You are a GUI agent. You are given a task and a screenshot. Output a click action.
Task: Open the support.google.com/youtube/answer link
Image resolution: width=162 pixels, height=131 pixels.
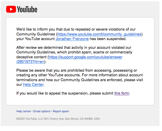pyautogui.click(x=85, y=57)
